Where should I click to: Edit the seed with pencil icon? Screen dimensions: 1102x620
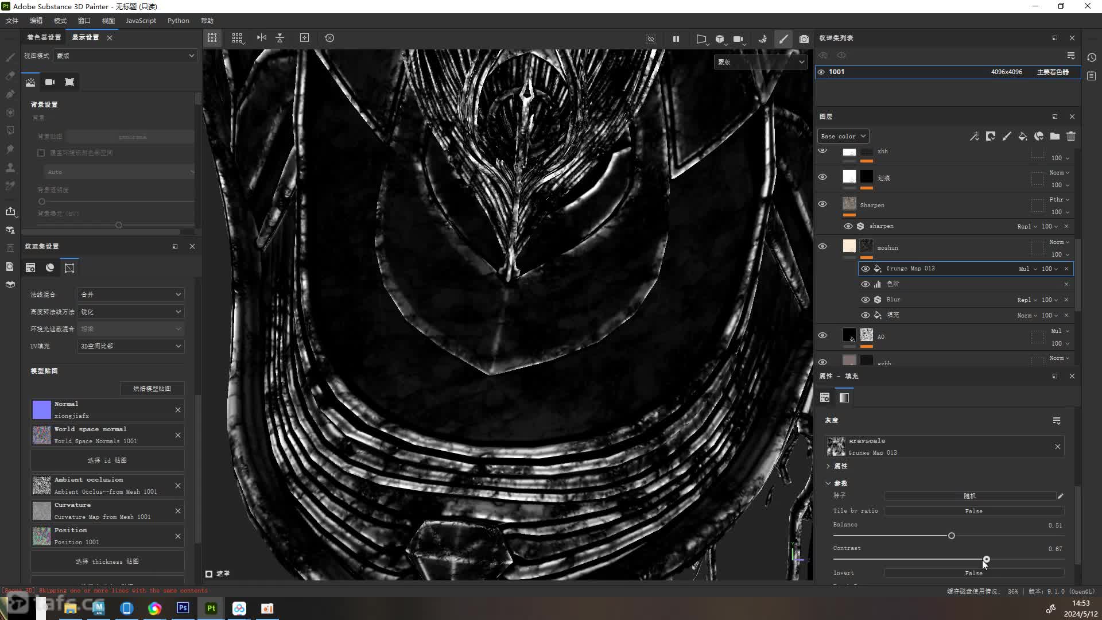[1061, 495]
